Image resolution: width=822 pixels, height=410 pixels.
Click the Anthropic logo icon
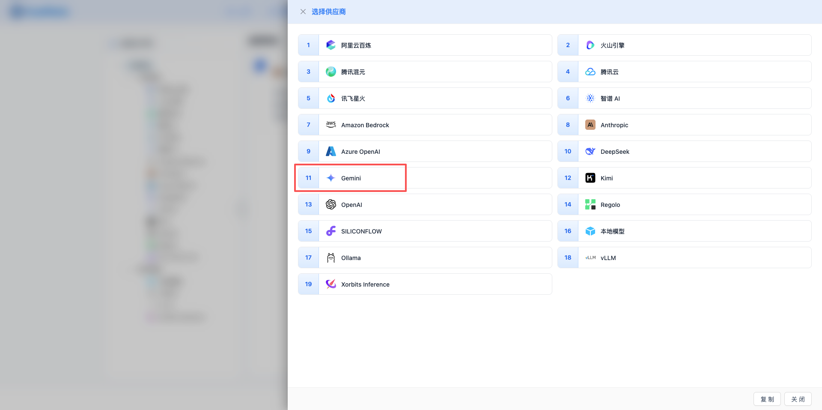590,125
